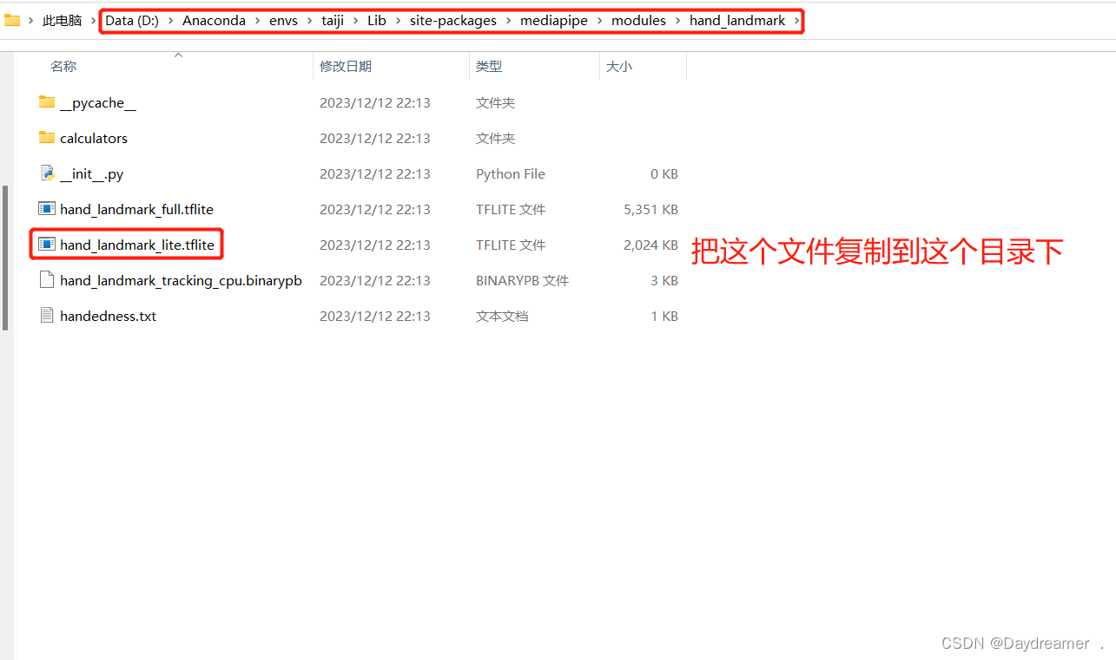Expand the chevron after mediapipe
The height and width of the screenshot is (660, 1116).
[599, 21]
